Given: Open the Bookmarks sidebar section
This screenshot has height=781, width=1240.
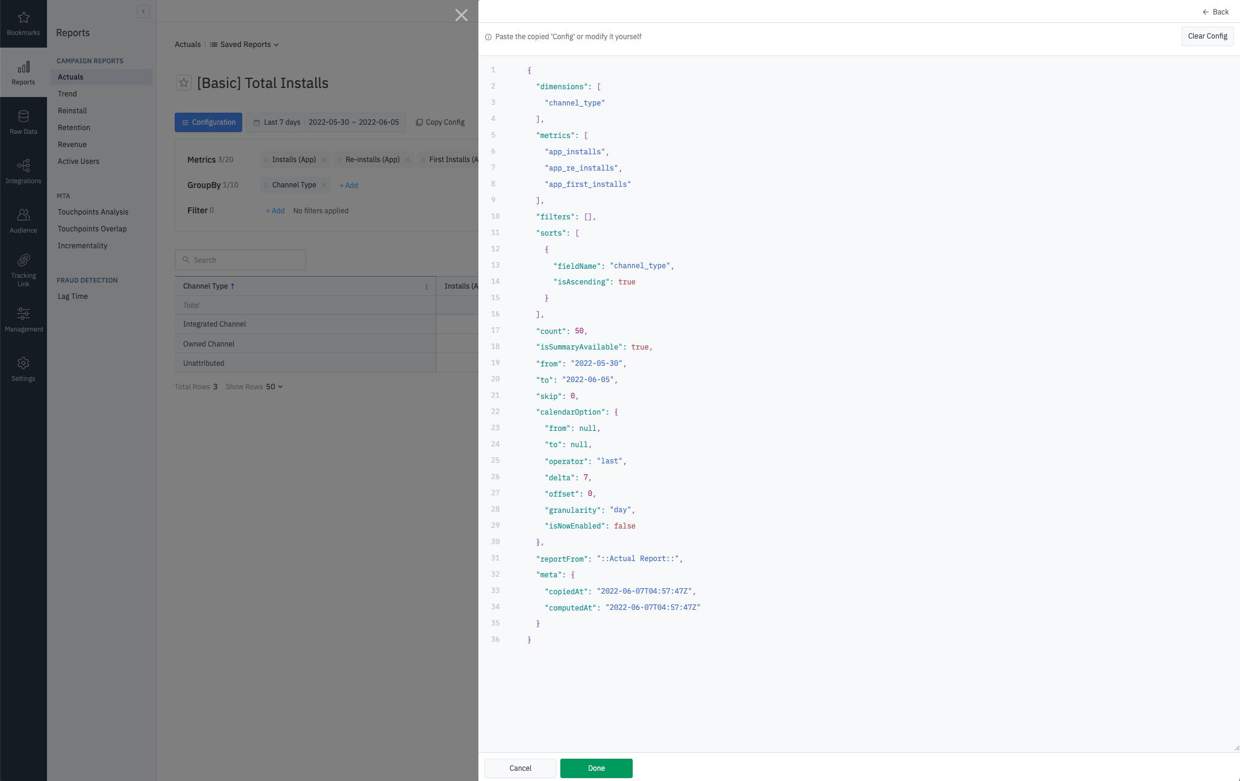Looking at the screenshot, I should (x=23, y=24).
